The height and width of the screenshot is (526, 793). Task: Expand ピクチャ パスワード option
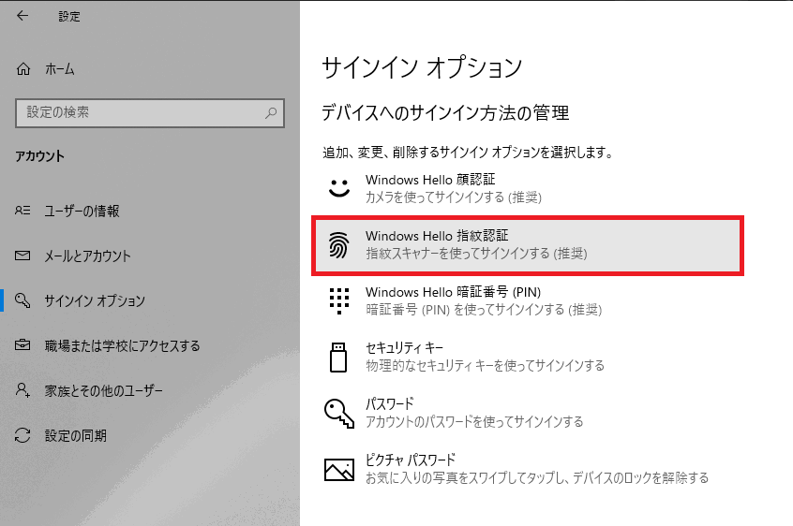pyautogui.click(x=528, y=469)
